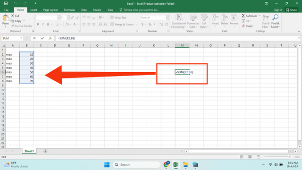Select the Sheet1 tab
This screenshot has width=302, height=170.
click(x=29, y=151)
